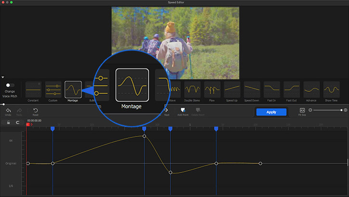Select the Fast In preset
The image size is (349, 197).
point(271,89)
